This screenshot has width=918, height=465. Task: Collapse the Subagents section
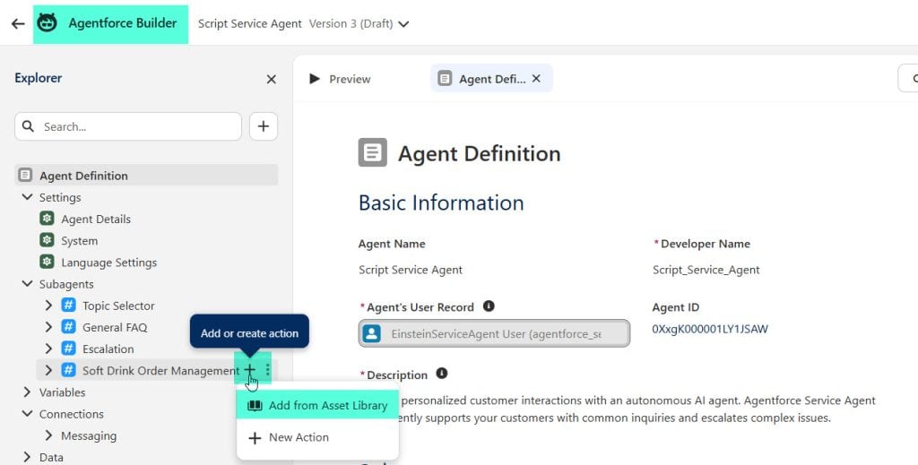[27, 284]
